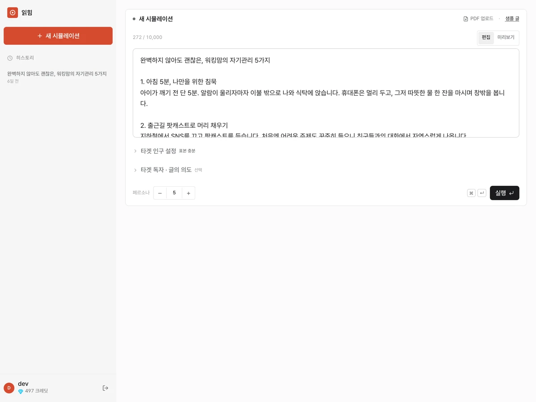
Task: Increase persona count with plus button
Action: pyautogui.click(x=188, y=193)
